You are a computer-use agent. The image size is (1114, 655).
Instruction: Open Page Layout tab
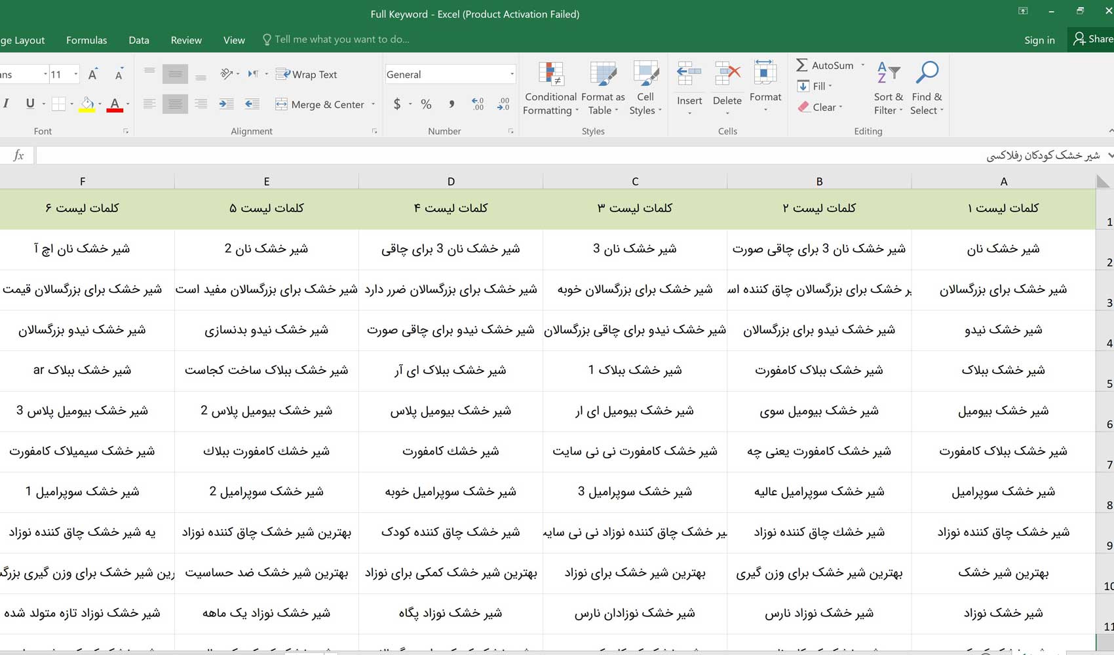[22, 40]
